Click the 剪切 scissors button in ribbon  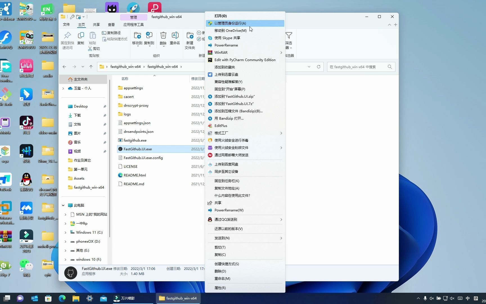(94, 49)
